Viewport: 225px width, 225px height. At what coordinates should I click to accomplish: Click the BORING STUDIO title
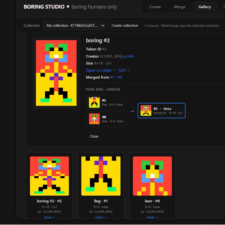click(x=44, y=7)
